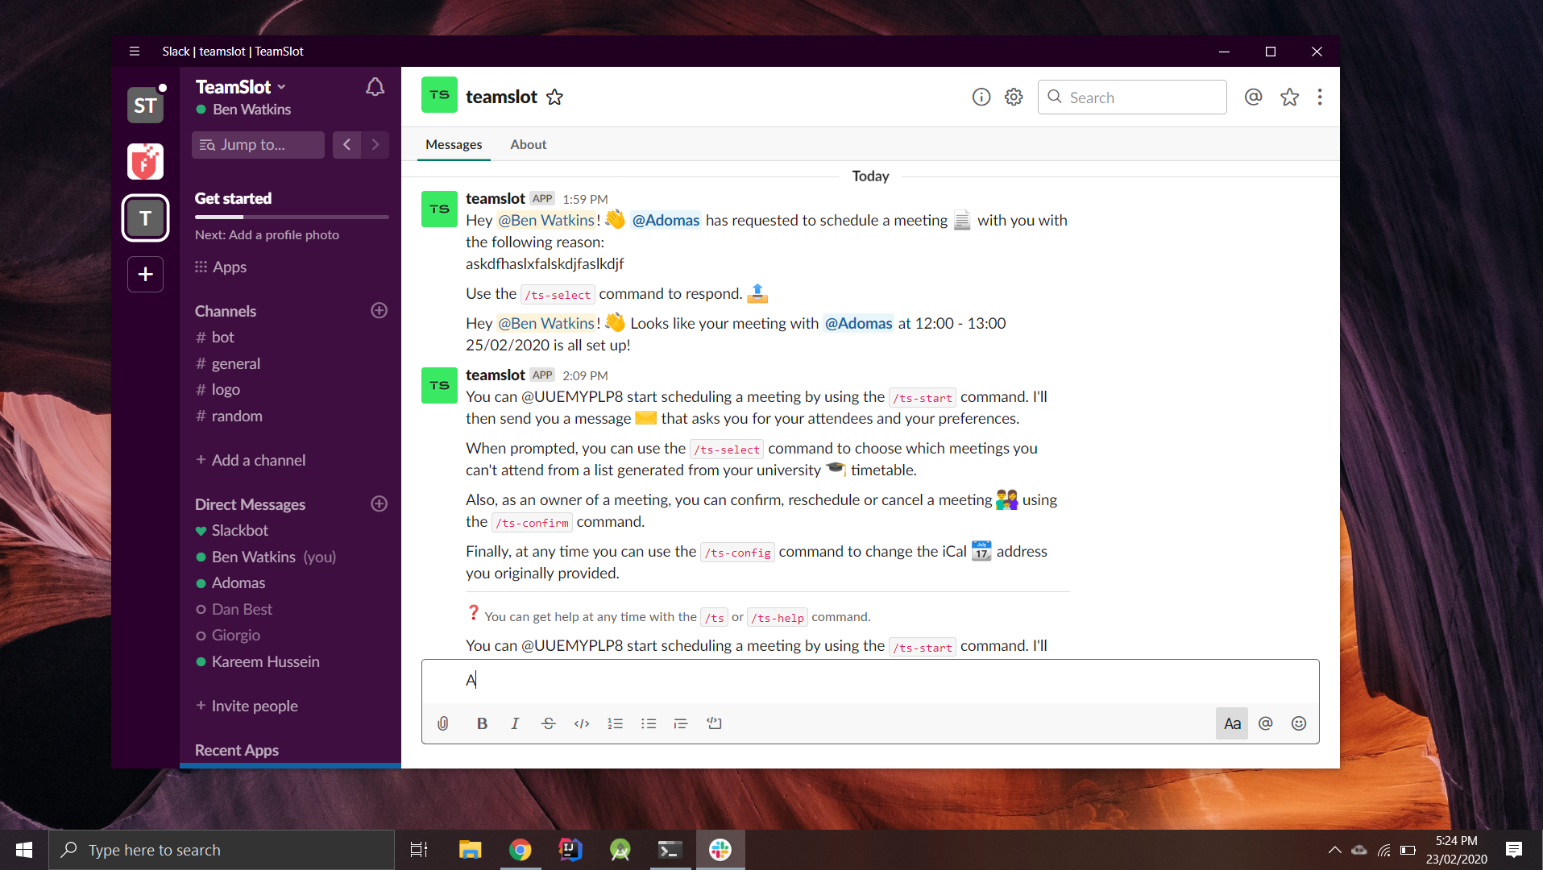1543x870 pixels.
Task: Click the message composer text box
Action: pos(870,681)
